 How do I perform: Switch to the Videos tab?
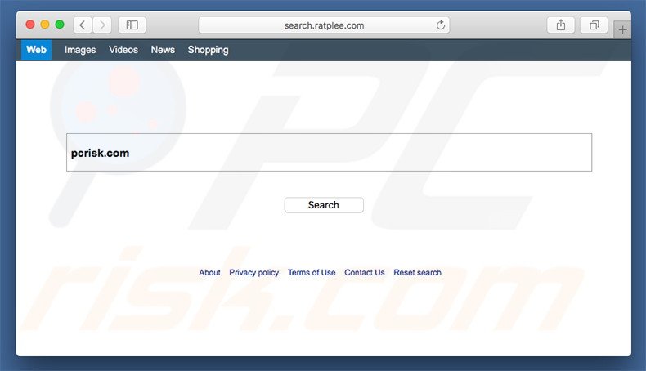(x=123, y=50)
